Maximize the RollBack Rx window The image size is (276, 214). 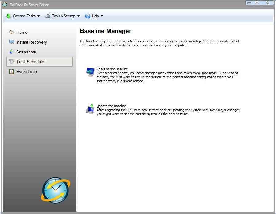pyautogui.click(x=257, y=3)
